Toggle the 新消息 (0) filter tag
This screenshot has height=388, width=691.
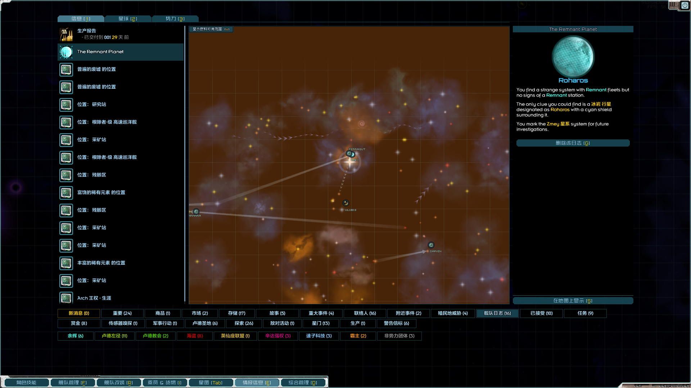79,313
